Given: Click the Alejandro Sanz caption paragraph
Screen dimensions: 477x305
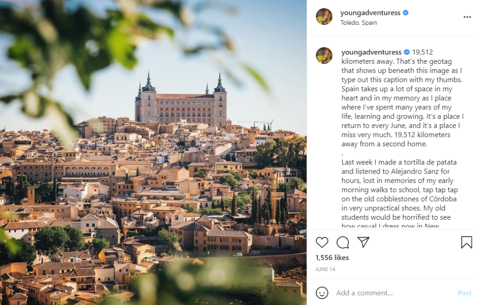Looking at the screenshot, I should [x=399, y=194].
